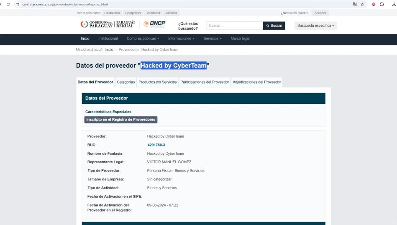The width and height of the screenshot is (397, 225).
Task: Open Búsqueda específica dropdown
Action: (315, 26)
